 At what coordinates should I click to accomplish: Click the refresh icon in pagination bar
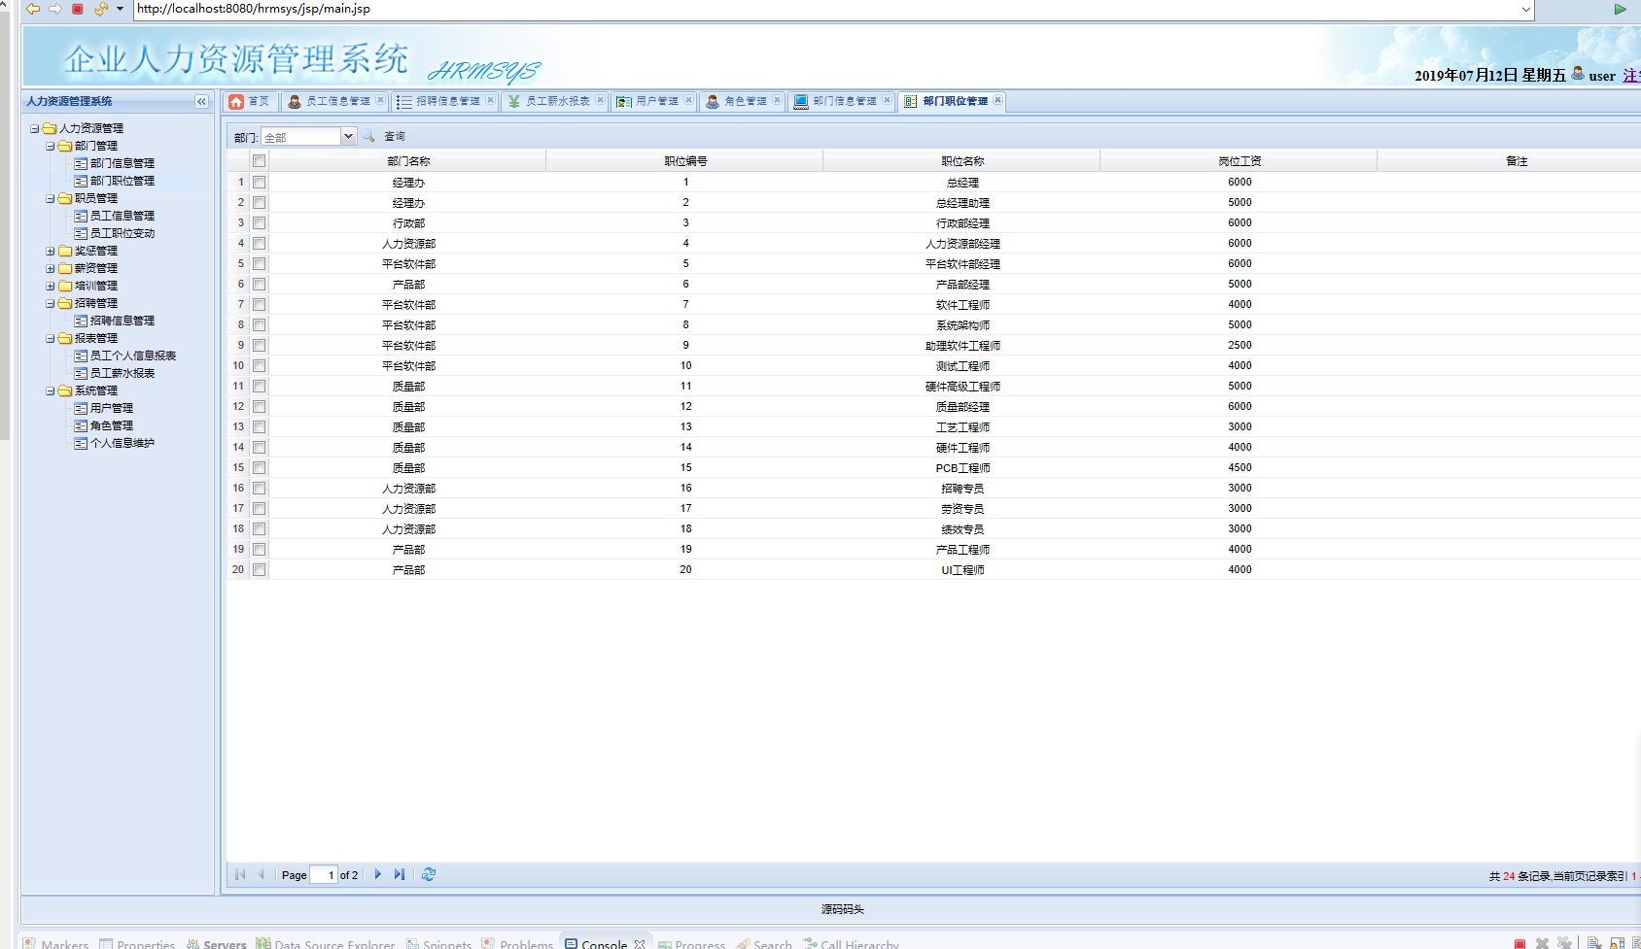[429, 875]
